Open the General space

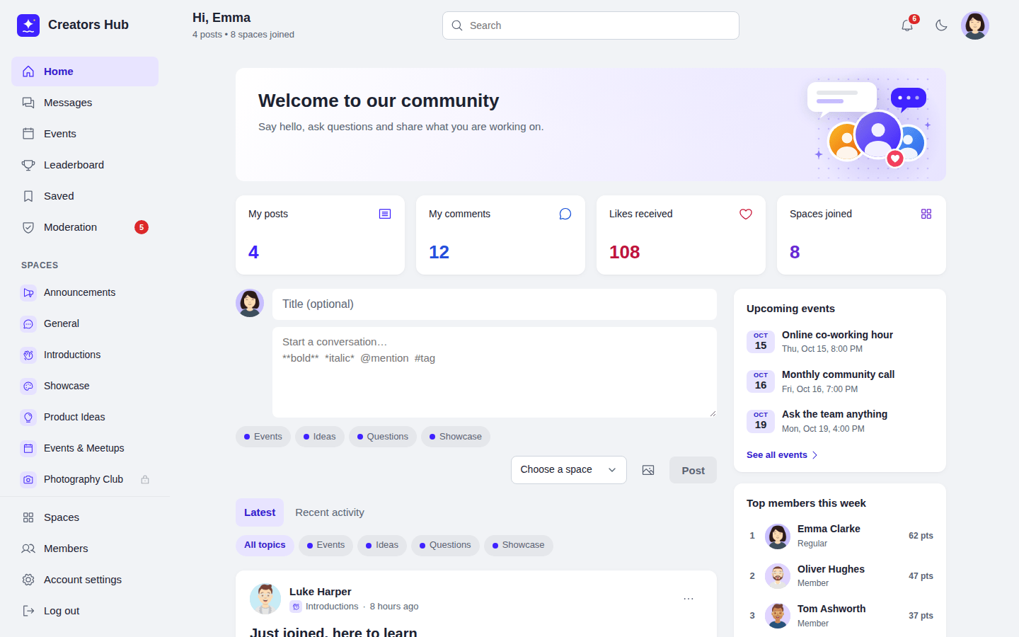85,323
